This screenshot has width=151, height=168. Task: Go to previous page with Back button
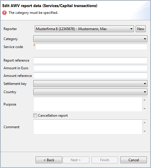point(49,160)
